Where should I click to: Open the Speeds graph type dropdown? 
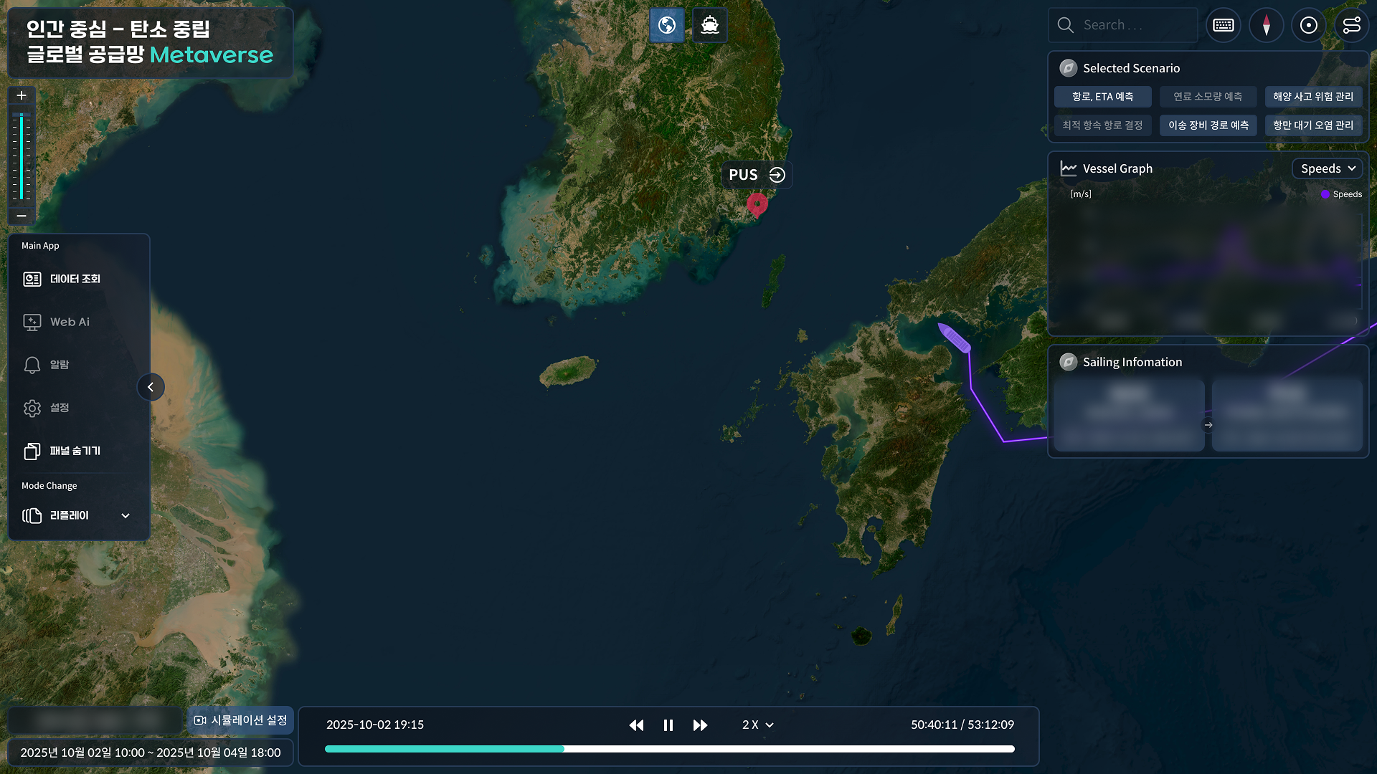point(1328,168)
